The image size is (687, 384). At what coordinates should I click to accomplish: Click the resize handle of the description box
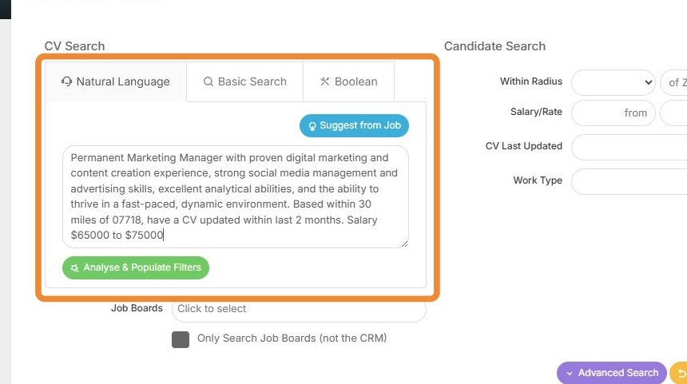(404, 243)
